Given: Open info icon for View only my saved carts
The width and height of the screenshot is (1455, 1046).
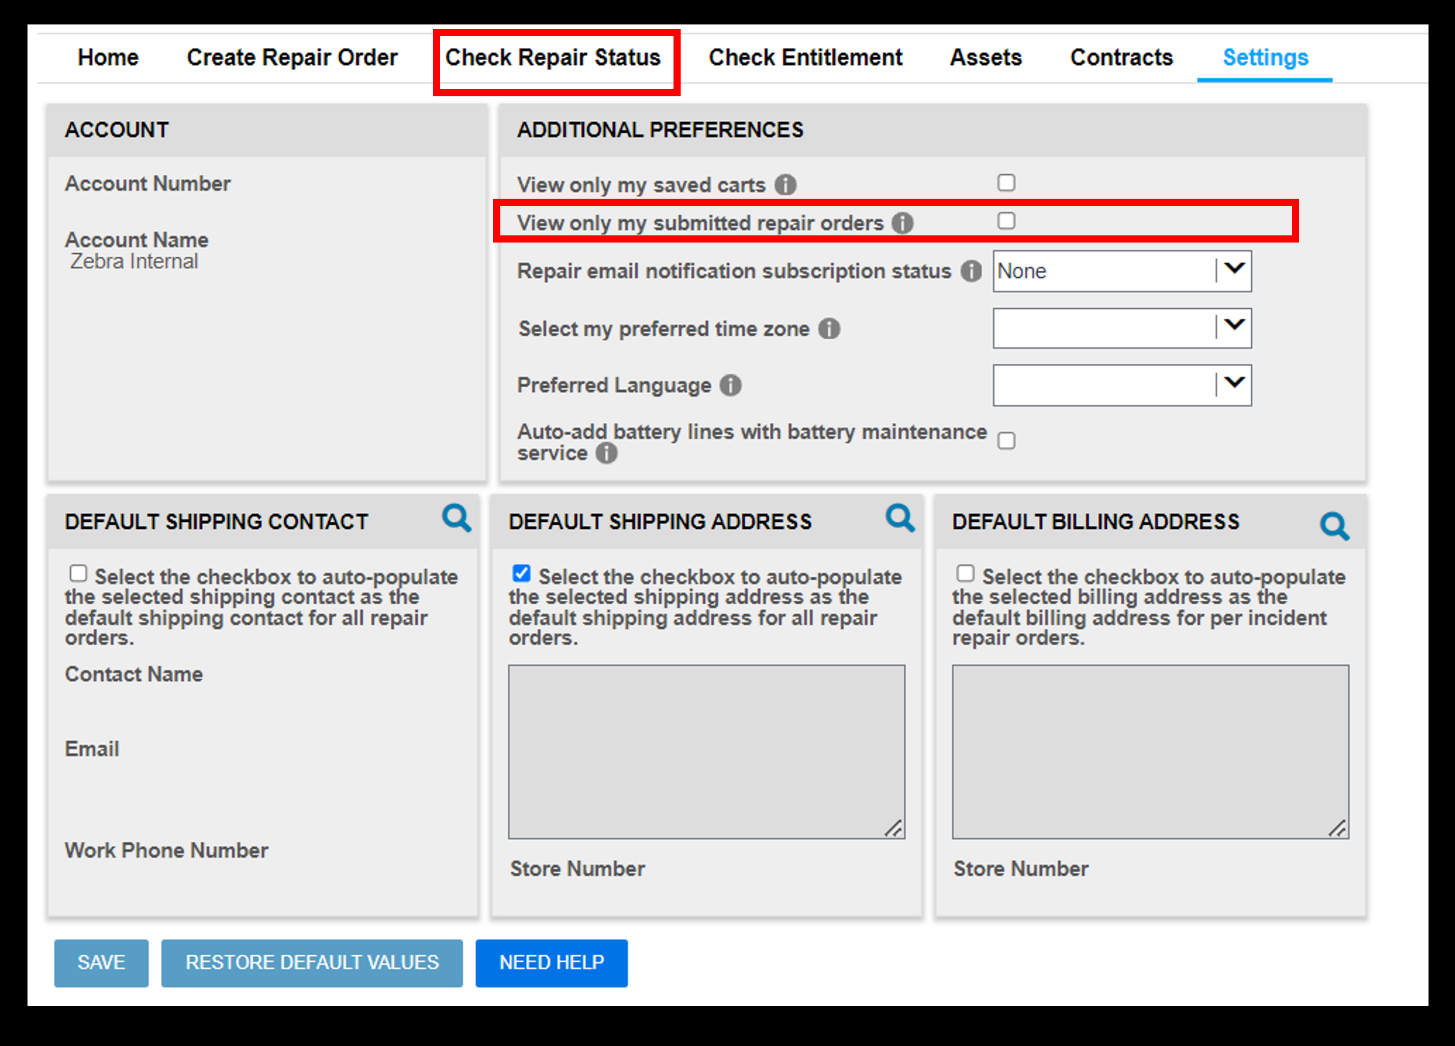Looking at the screenshot, I should tap(785, 185).
